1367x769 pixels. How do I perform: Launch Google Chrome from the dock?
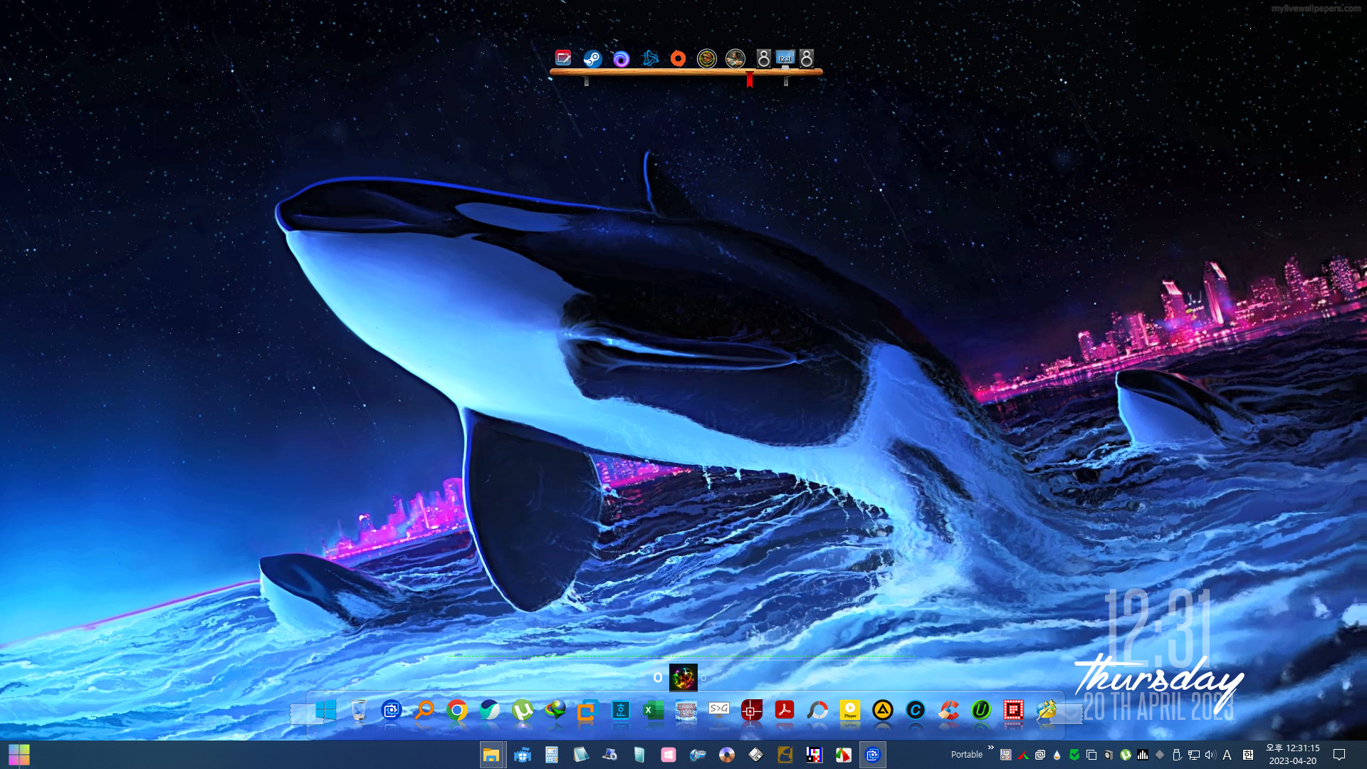pyautogui.click(x=457, y=710)
